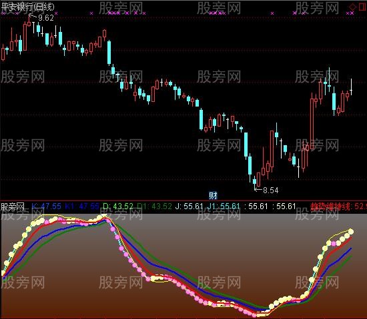Select the 8.54 low price label
Viewport: 367px width, 319px height.
[271, 190]
